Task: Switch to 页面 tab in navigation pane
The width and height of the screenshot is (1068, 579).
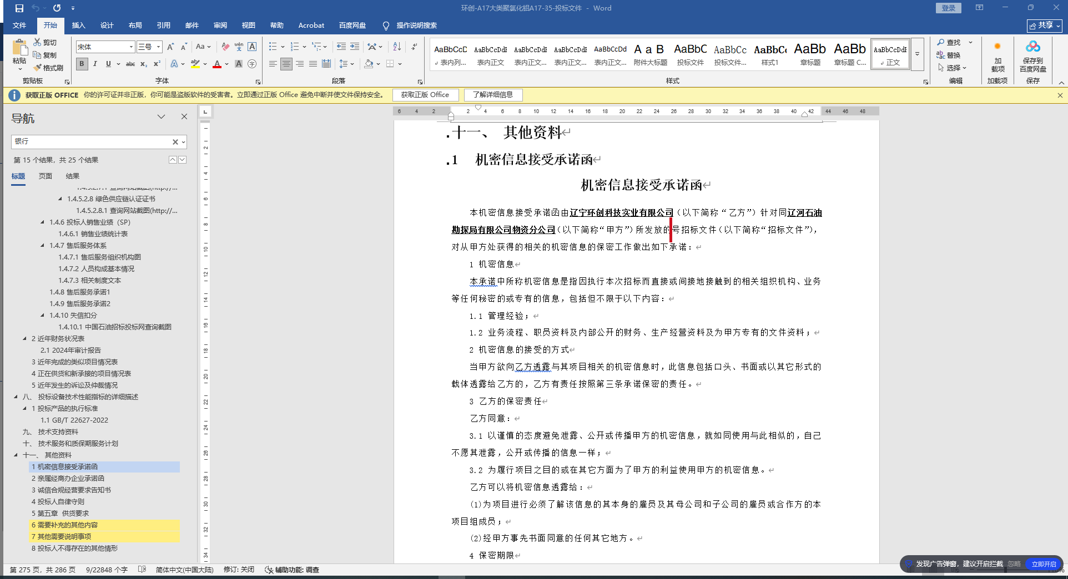Action: [45, 176]
